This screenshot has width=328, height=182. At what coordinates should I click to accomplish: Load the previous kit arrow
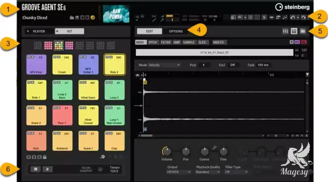pyautogui.click(x=82, y=18)
